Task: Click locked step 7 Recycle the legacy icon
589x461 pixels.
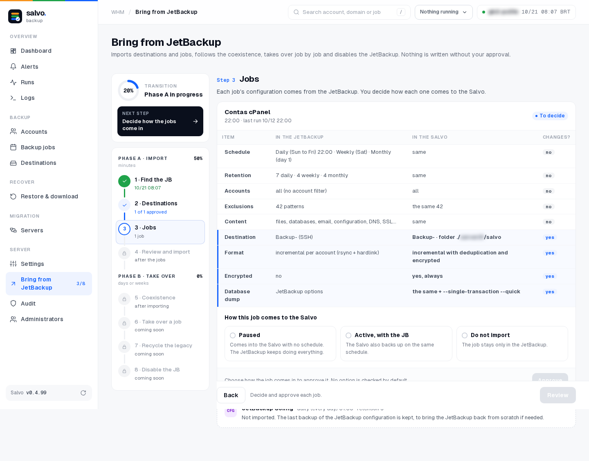Action: [x=124, y=347]
